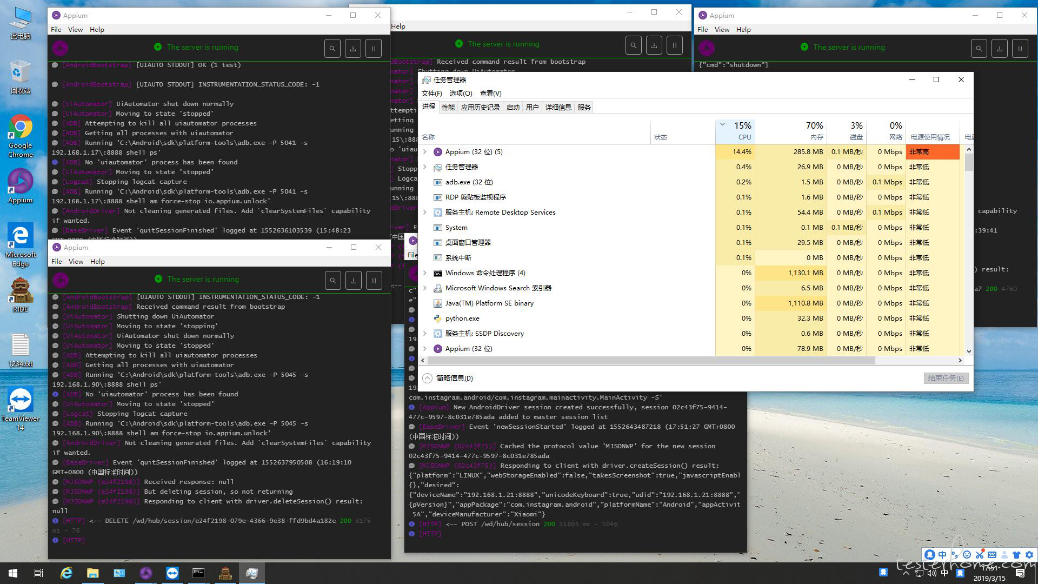Click download logs icon in top-middle Appium window
The width and height of the screenshot is (1038, 584).
point(654,45)
